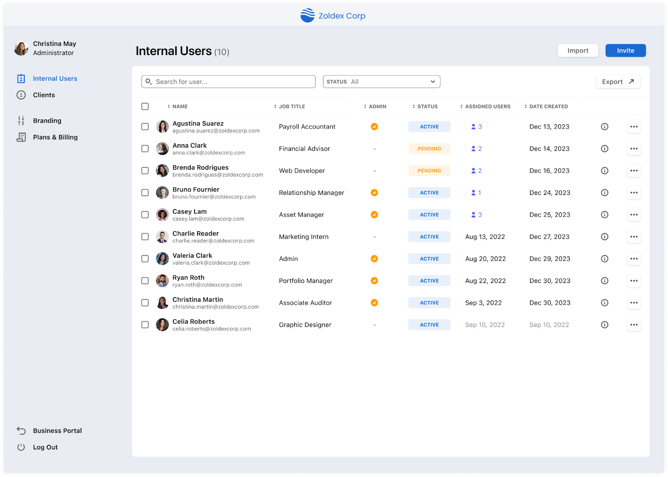Click the Business Portal return icon
The width and height of the screenshot is (668, 477).
(x=20, y=430)
